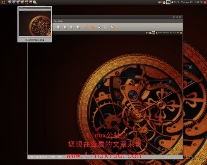Click the purple disc launcher in the top panel
Screen dimensions: 207x165
(x=14, y=2)
